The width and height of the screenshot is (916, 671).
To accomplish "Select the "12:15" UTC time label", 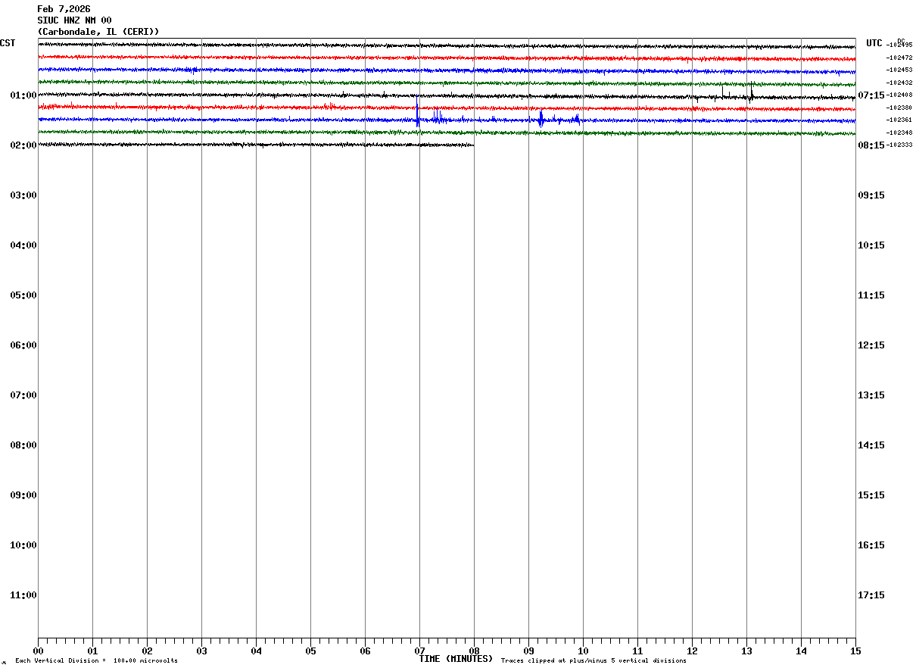I will 871,345.
